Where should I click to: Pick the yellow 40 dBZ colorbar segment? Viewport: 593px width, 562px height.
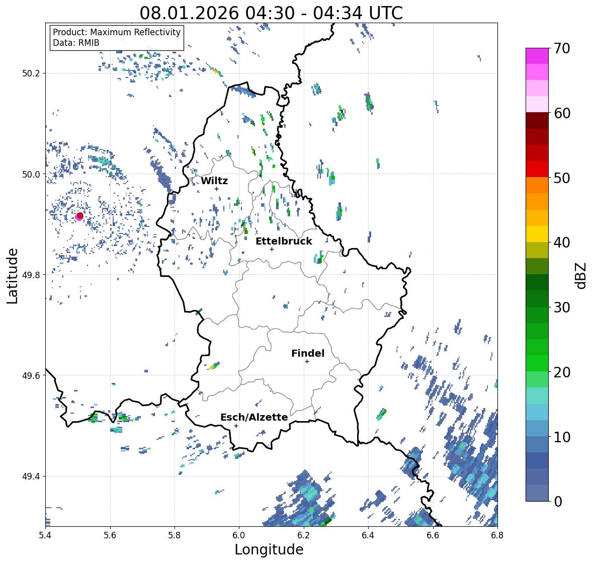(537, 234)
